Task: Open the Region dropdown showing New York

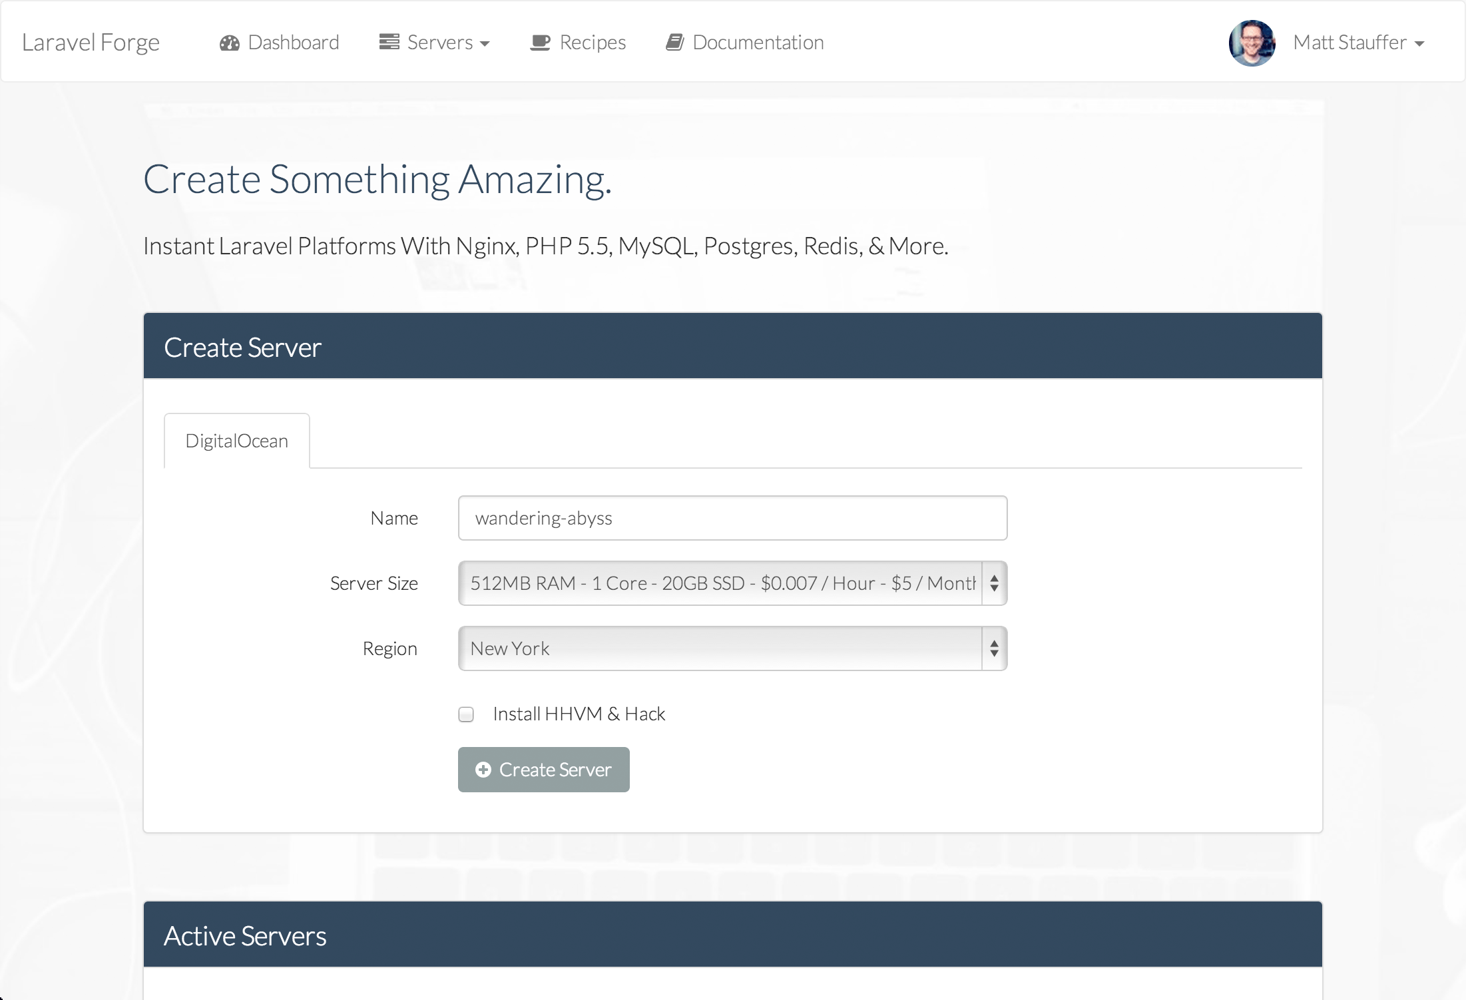Action: coord(732,648)
